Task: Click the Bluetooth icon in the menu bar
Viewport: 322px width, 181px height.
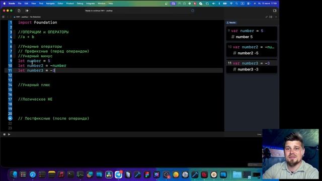Action: (219, 4)
